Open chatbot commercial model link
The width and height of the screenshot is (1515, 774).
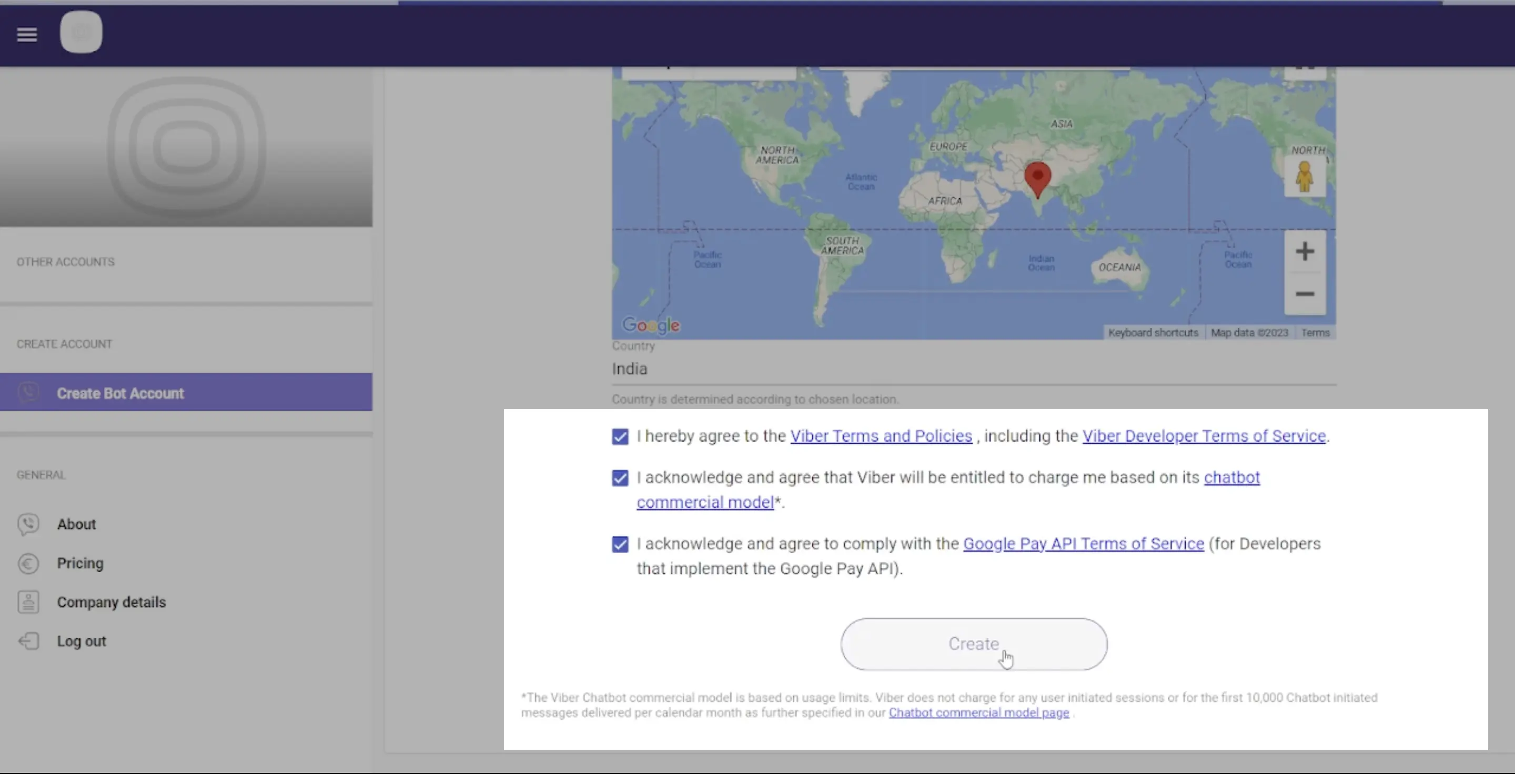[1231, 477]
